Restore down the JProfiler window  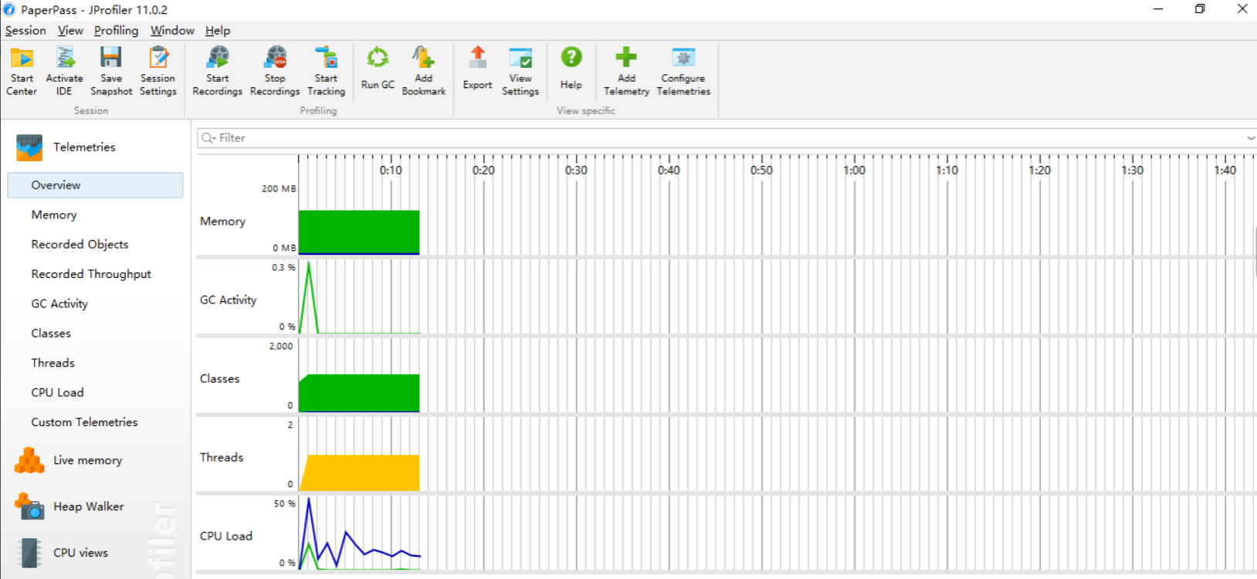coord(1200,9)
